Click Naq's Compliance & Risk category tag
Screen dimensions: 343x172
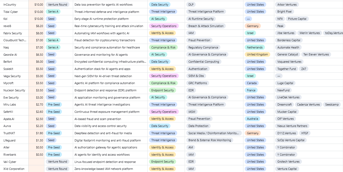click(163, 47)
